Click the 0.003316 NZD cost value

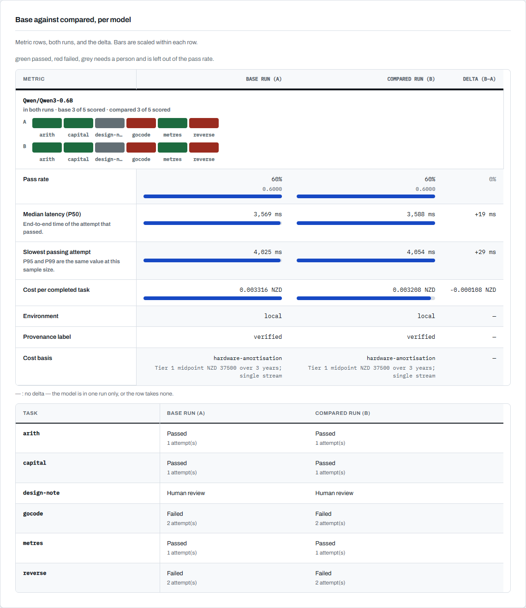point(261,290)
